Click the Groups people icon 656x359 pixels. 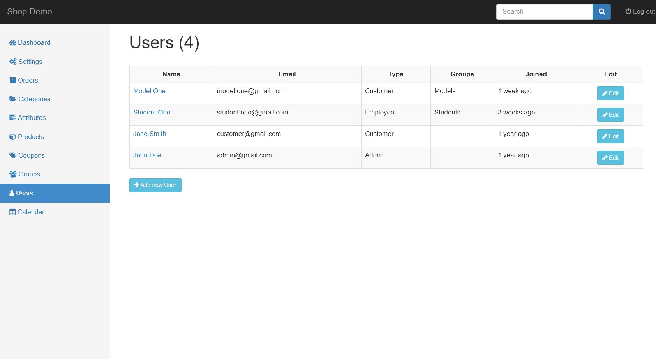pos(13,174)
